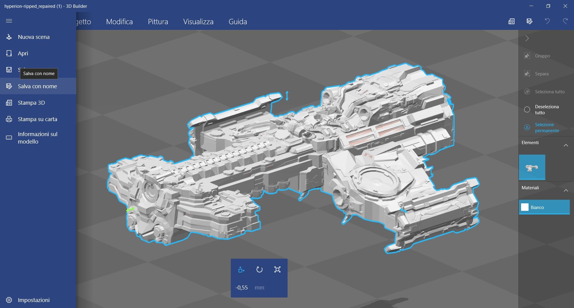
Task: Select the Bianco material swatch
Action: point(544,207)
